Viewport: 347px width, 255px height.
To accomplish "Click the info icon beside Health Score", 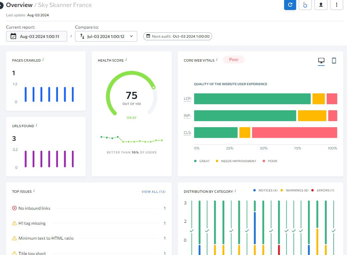I will pos(126,60).
